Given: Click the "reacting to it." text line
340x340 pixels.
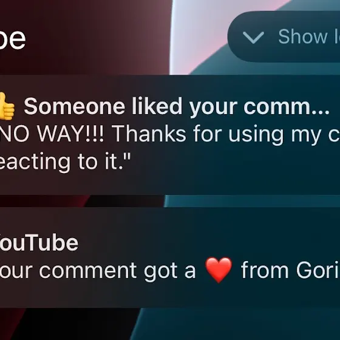Looking at the screenshot, I should [x=65, y=161].
